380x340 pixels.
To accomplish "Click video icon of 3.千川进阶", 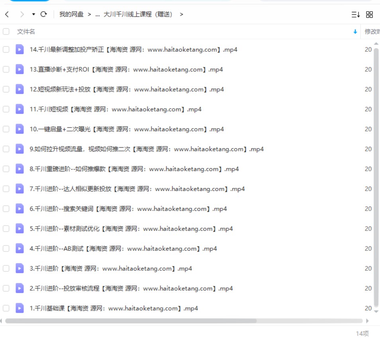I will (20, 268).
